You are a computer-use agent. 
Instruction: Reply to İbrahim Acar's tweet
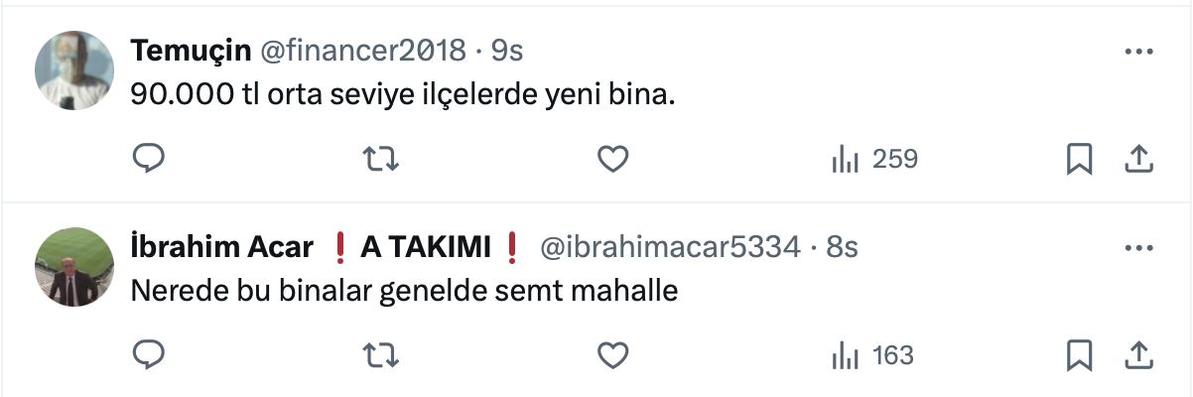point(148,355)
